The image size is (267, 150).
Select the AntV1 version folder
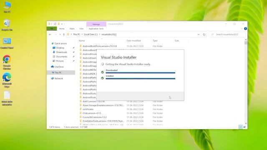tap(93, 101)
